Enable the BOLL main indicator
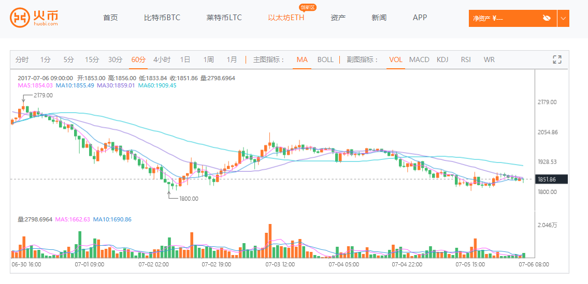Viewport: 588px width, 284px height. (x=325, y=59)
